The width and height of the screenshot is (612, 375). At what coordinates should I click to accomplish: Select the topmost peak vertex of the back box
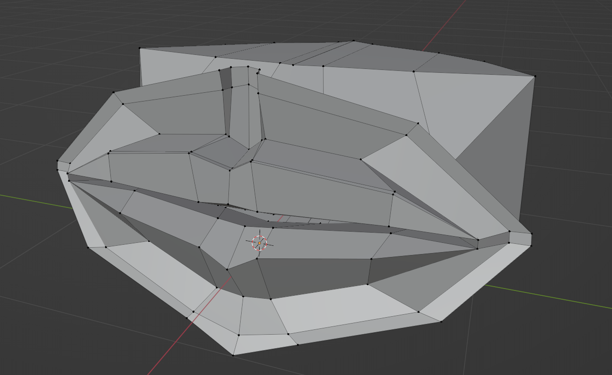click(353, 41)
